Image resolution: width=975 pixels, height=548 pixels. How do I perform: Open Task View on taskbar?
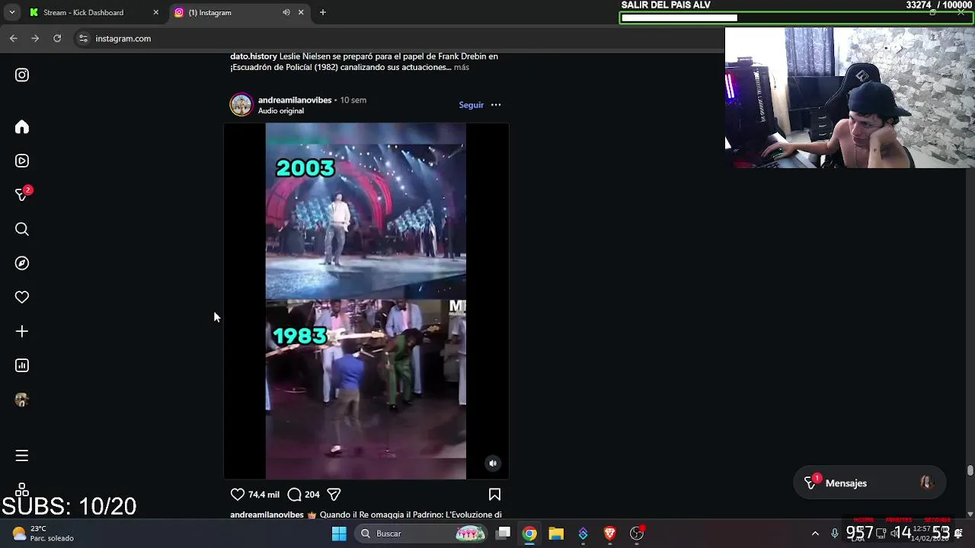(x=503, y=534)
